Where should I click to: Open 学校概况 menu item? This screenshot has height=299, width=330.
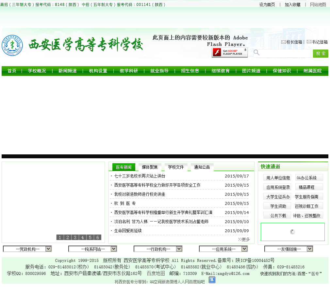37,71
